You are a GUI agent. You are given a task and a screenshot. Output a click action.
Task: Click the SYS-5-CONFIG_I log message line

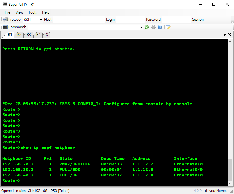pos(97,104)
